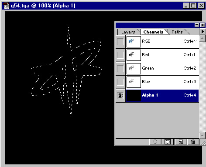Delete channel using trash can icon

(x=193, y=142)
